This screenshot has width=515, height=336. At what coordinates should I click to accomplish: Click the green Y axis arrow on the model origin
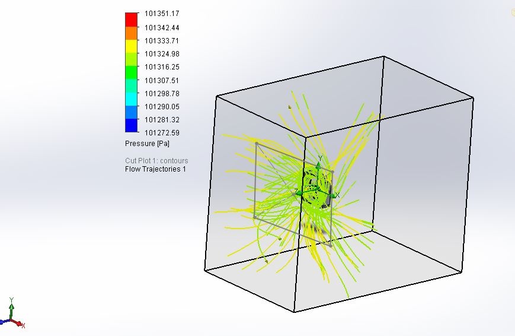(319, 165)
